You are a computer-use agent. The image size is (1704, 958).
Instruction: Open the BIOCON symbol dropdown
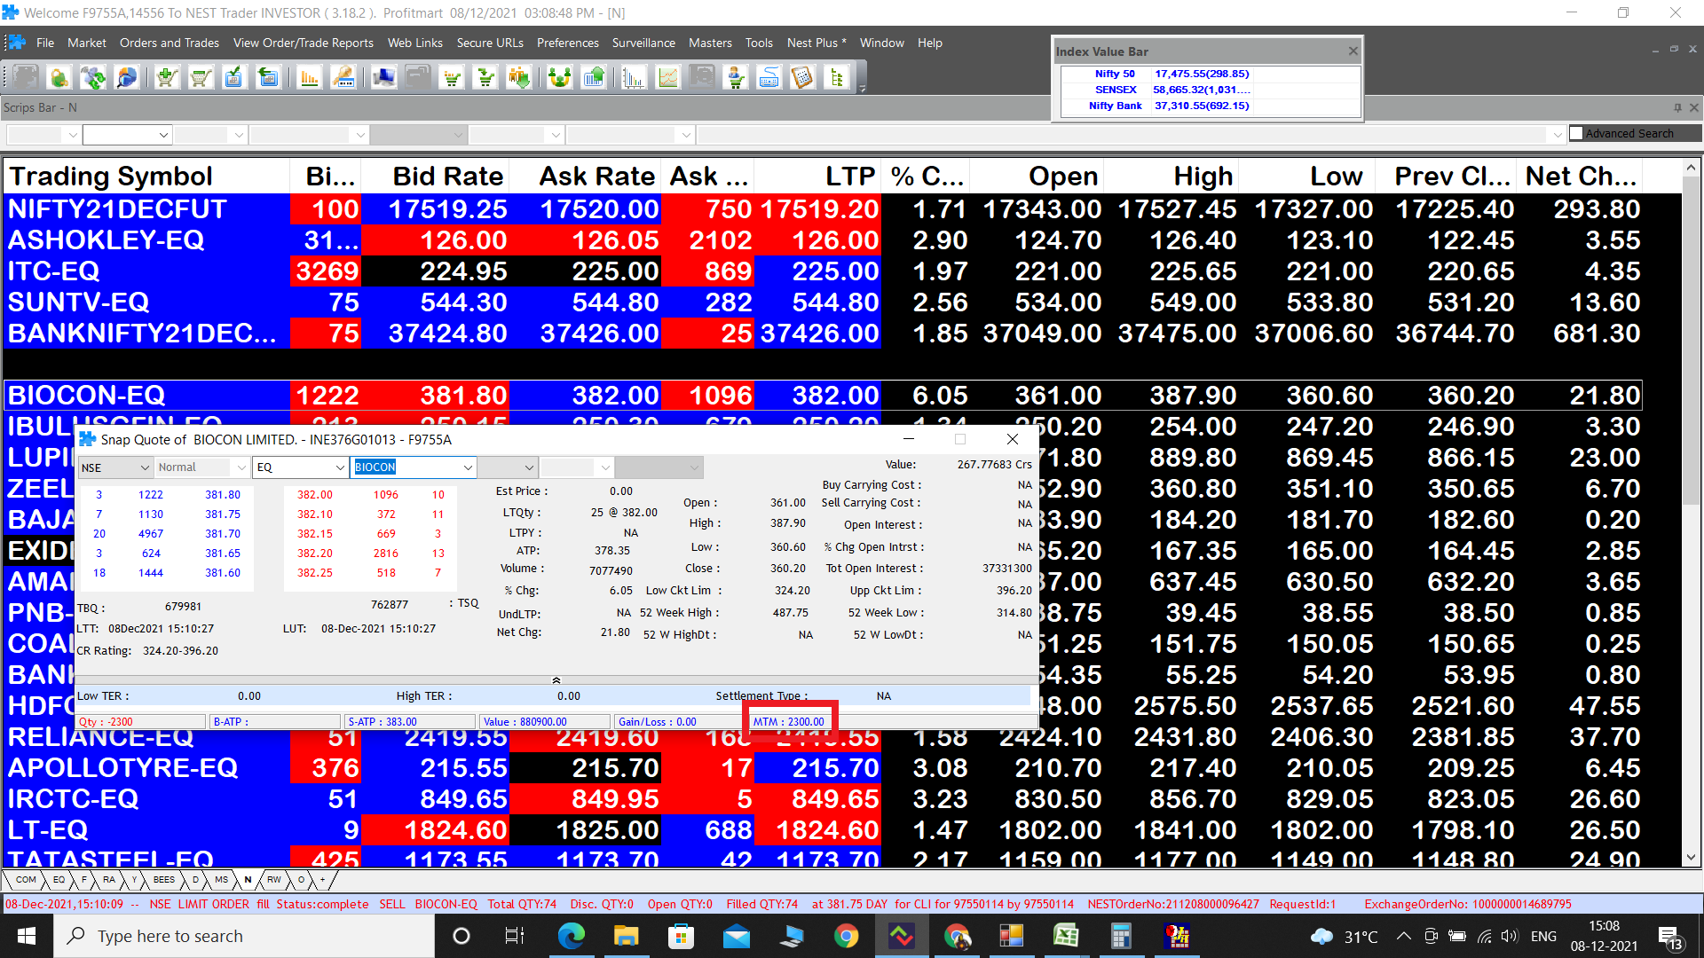click(468, 467)
